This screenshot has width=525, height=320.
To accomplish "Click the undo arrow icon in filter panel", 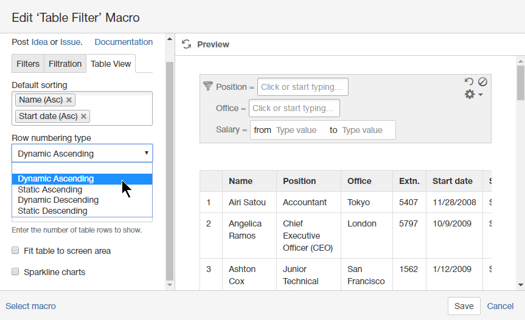I will click(469, 82).
